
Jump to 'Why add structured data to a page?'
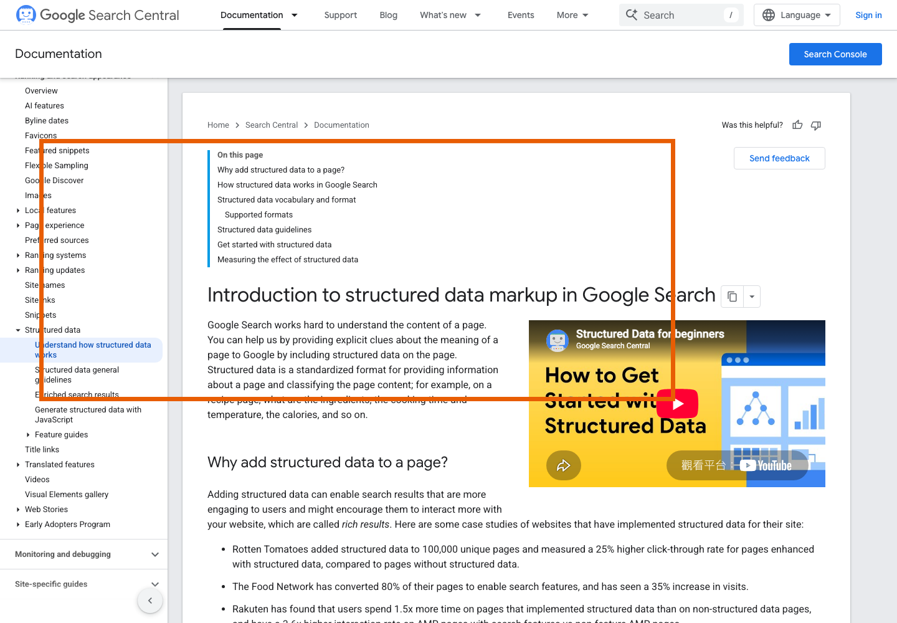(x=281, y=170)
